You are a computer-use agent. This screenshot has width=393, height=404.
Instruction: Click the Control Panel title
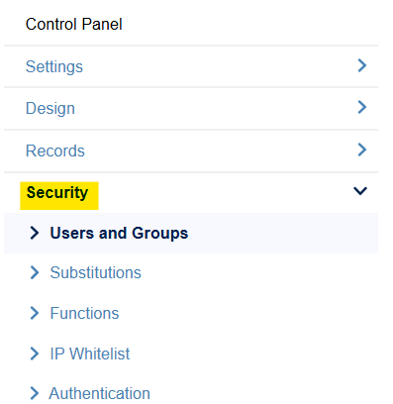click(x=74, y=24)
